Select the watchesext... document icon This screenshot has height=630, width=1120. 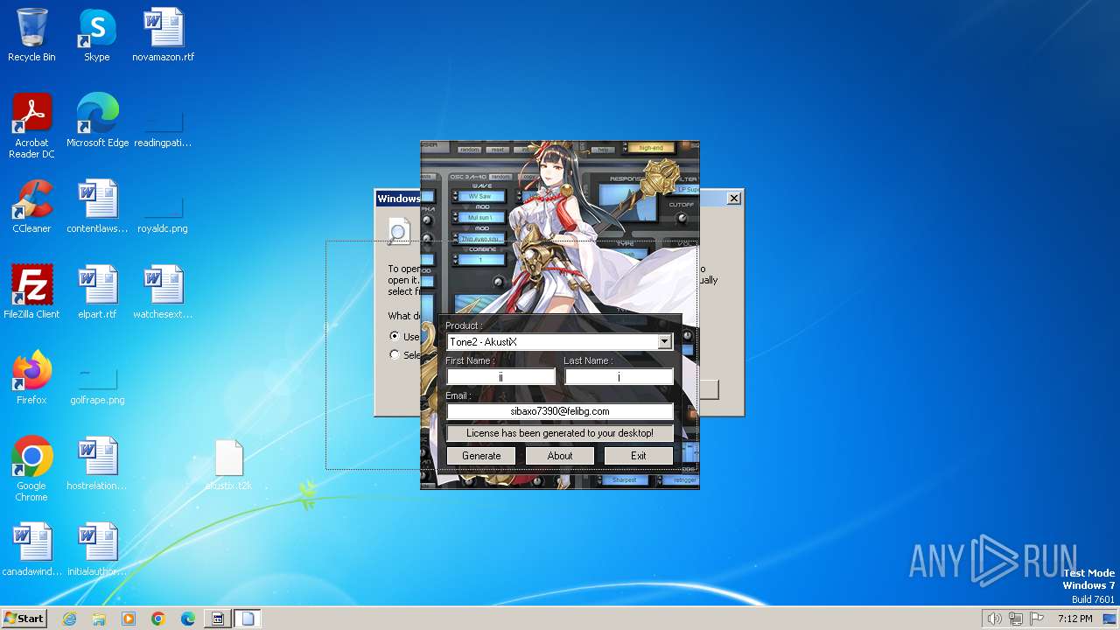164,292
